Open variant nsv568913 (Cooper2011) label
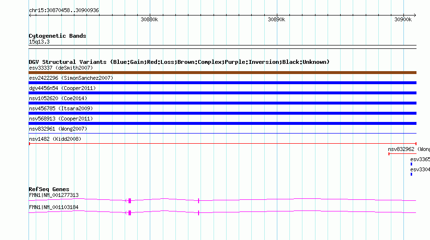Screen dimensions: 430x240 click(x=61, y=119)
